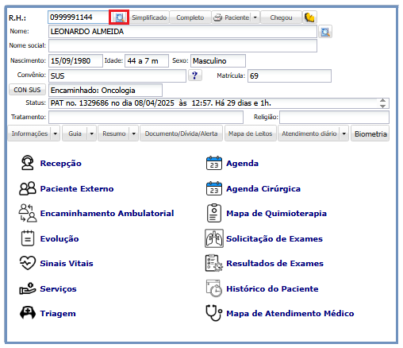Expand the Atendimento diário dropdown arrow
This screenshot has height=348, width=403.
click(x=344, y=133)
